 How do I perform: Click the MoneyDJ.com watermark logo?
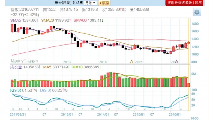pyautogui.click(x=24, y=61)
